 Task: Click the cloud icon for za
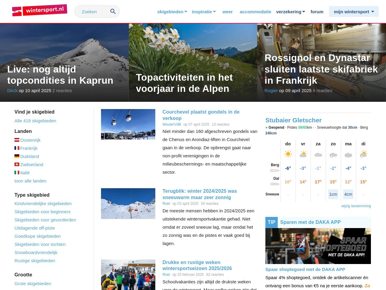point(318,155)
